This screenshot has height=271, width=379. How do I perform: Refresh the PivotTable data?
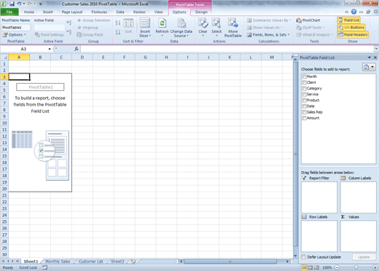(x=162, y=28)
